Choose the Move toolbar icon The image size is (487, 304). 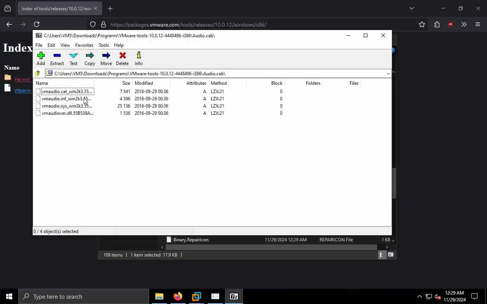coord(106,59)
